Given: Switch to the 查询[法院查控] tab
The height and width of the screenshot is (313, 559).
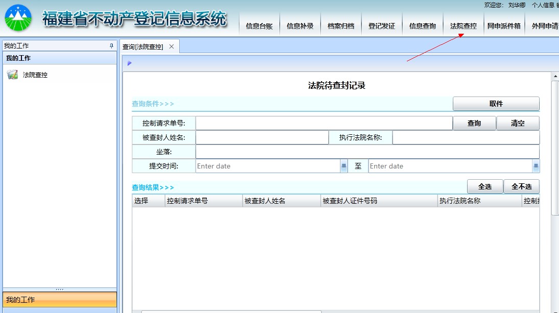Looking at the screenshot, I should pyautogui.click(x=143, y=46).
